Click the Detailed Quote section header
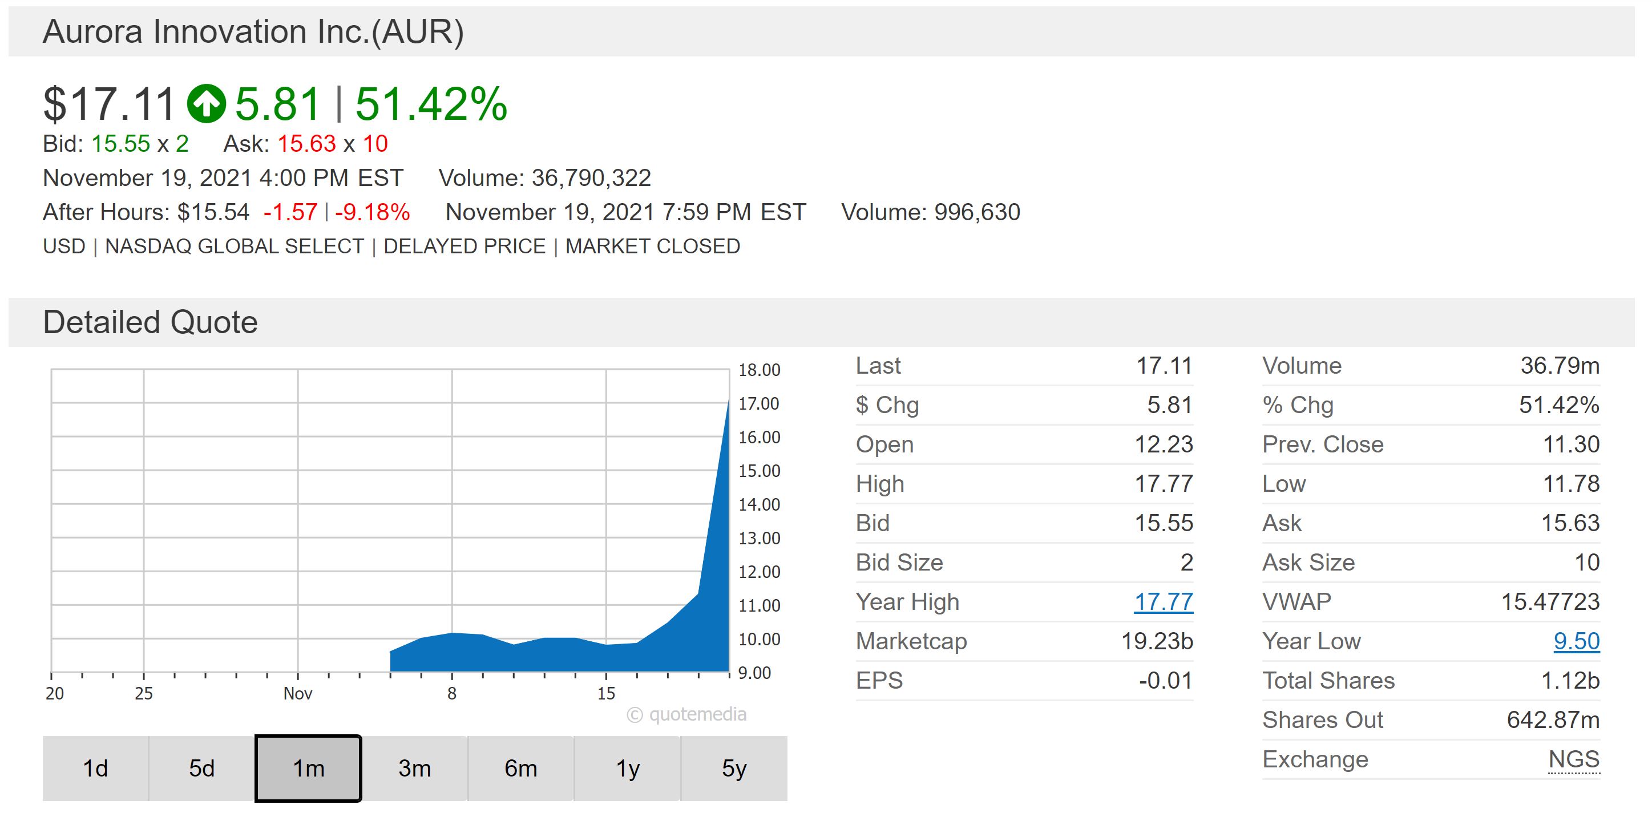 coord(150,322)
